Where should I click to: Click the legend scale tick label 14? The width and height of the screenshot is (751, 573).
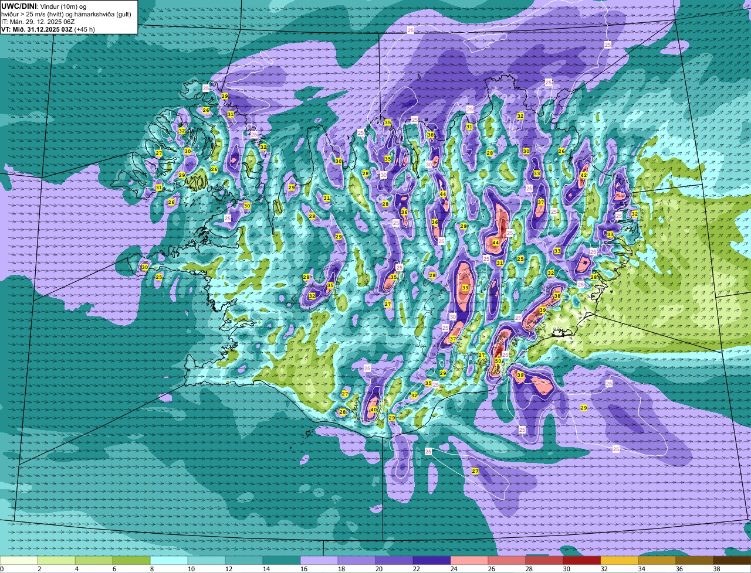pyautogui.click(x=266, y=569)
